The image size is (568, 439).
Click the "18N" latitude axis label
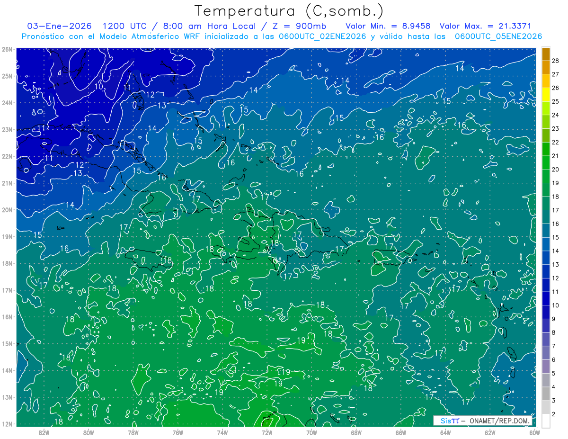(x=7, y=263)
